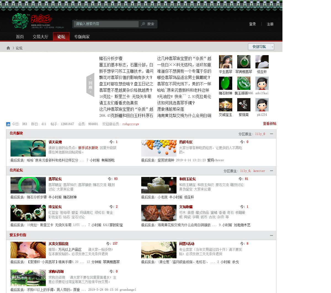Open 交易大厅 nav tab
The width and height of the screenshot is (331, 293).
click(40, 37)
